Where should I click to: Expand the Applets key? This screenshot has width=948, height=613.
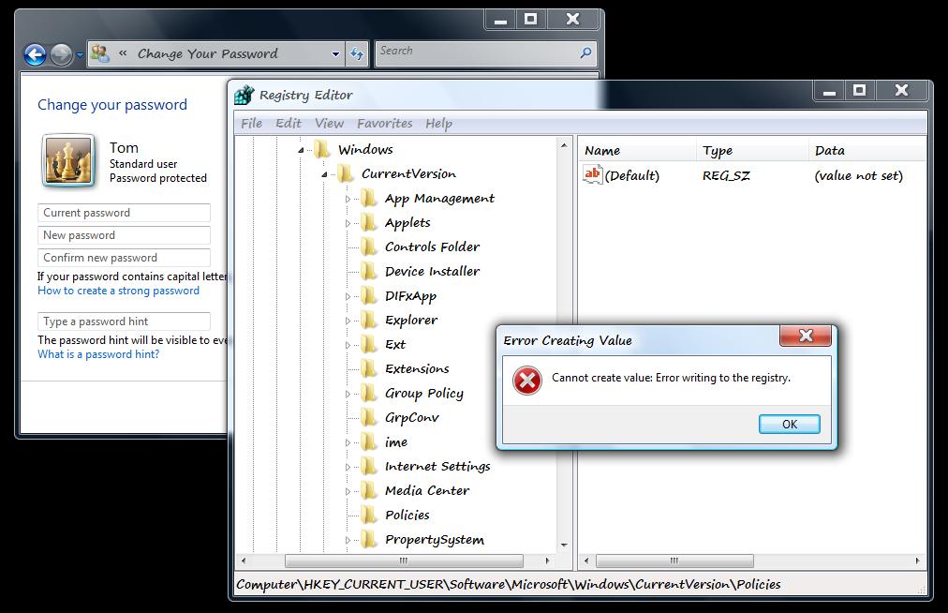[x=348, y=223]
